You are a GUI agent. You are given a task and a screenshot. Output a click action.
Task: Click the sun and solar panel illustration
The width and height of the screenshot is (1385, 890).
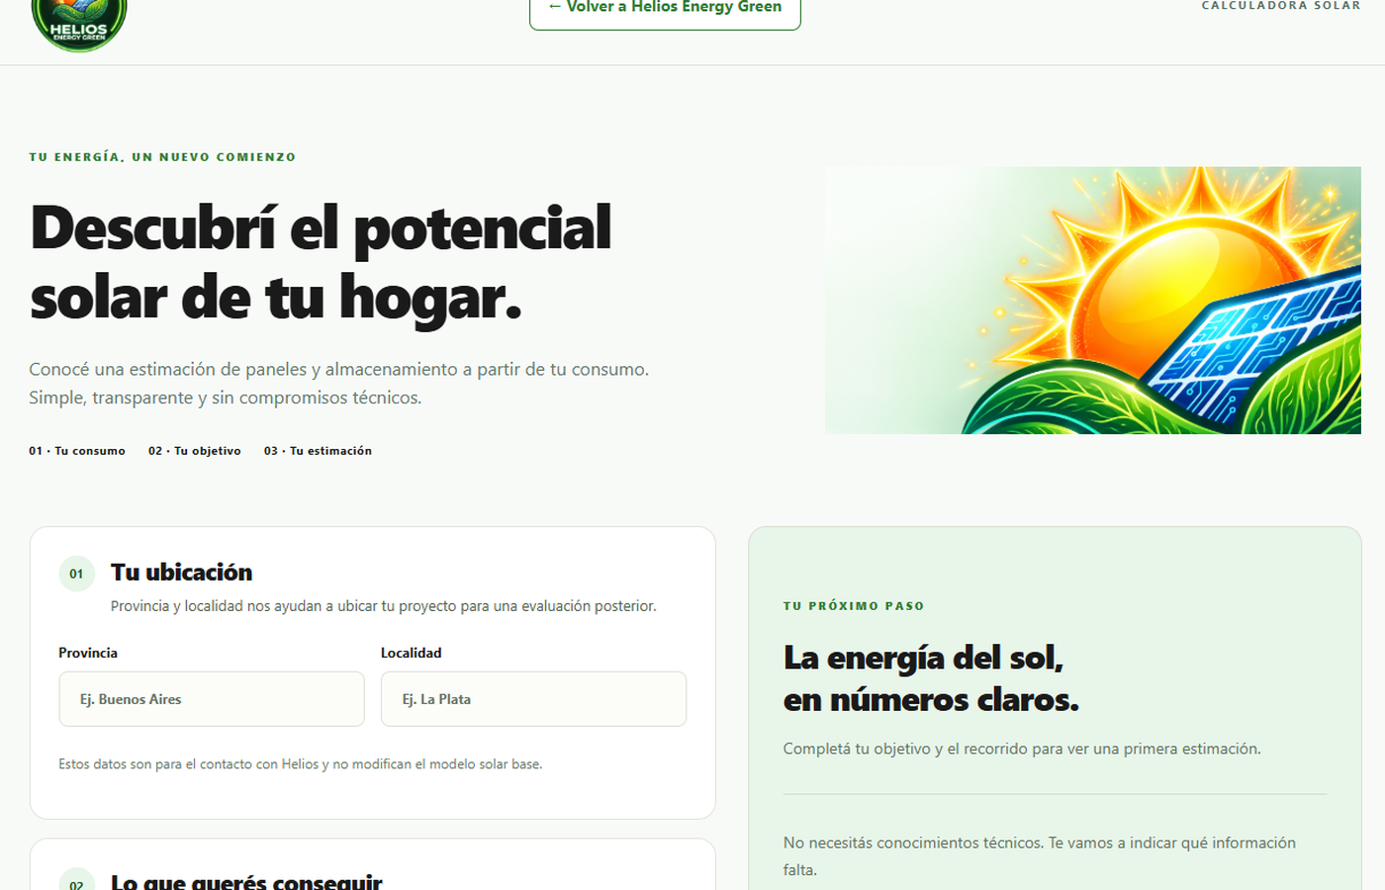(x=1093, y=301)
